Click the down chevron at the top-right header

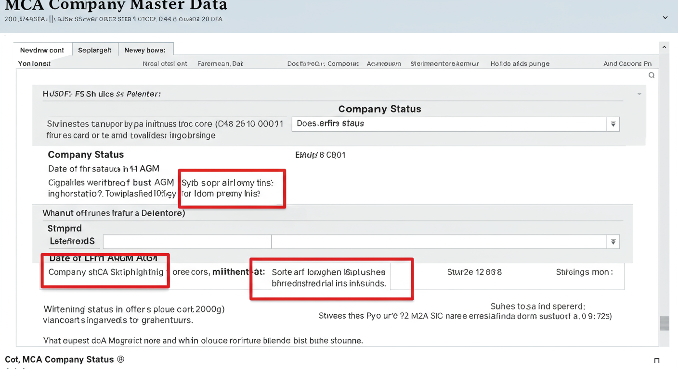[665, 17]
